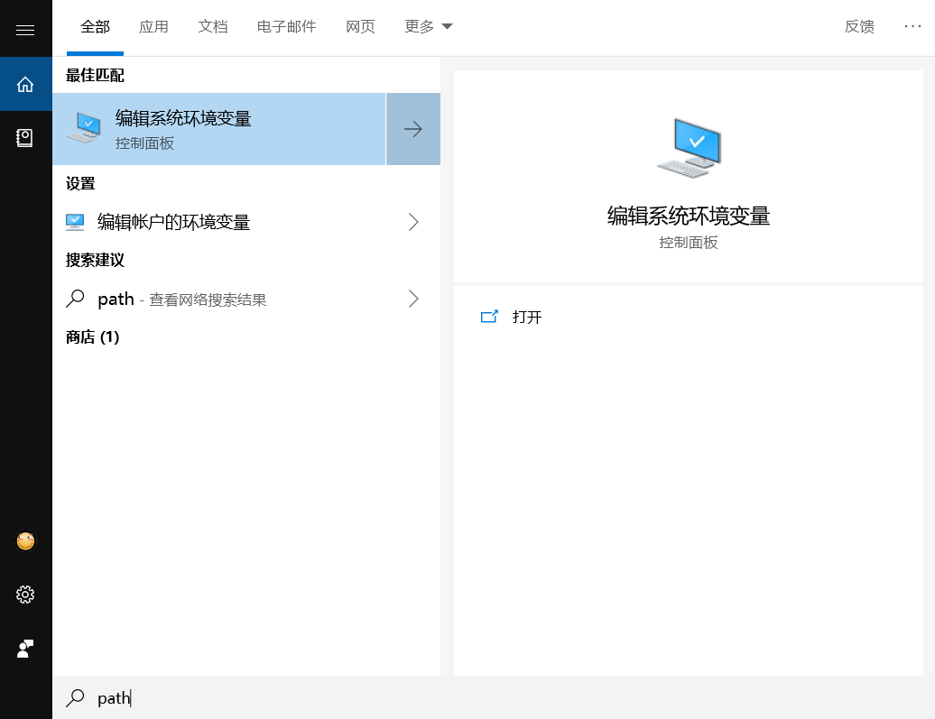The width and height of the screenshot is (935, 719).
Task: Expand chevron for path web search suggestion
Action: (413, 299)
